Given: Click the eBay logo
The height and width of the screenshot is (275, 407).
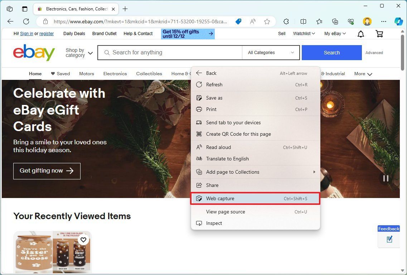Looking at the screenshot, I should 34,52.
